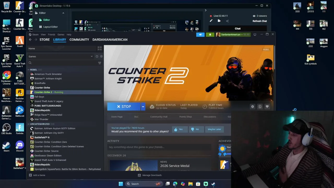334x188 pixels.
Task: Open Counter-Strike 2 game info icon
Action: 260,107
